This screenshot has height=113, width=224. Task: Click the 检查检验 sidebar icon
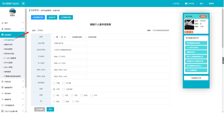2,82
